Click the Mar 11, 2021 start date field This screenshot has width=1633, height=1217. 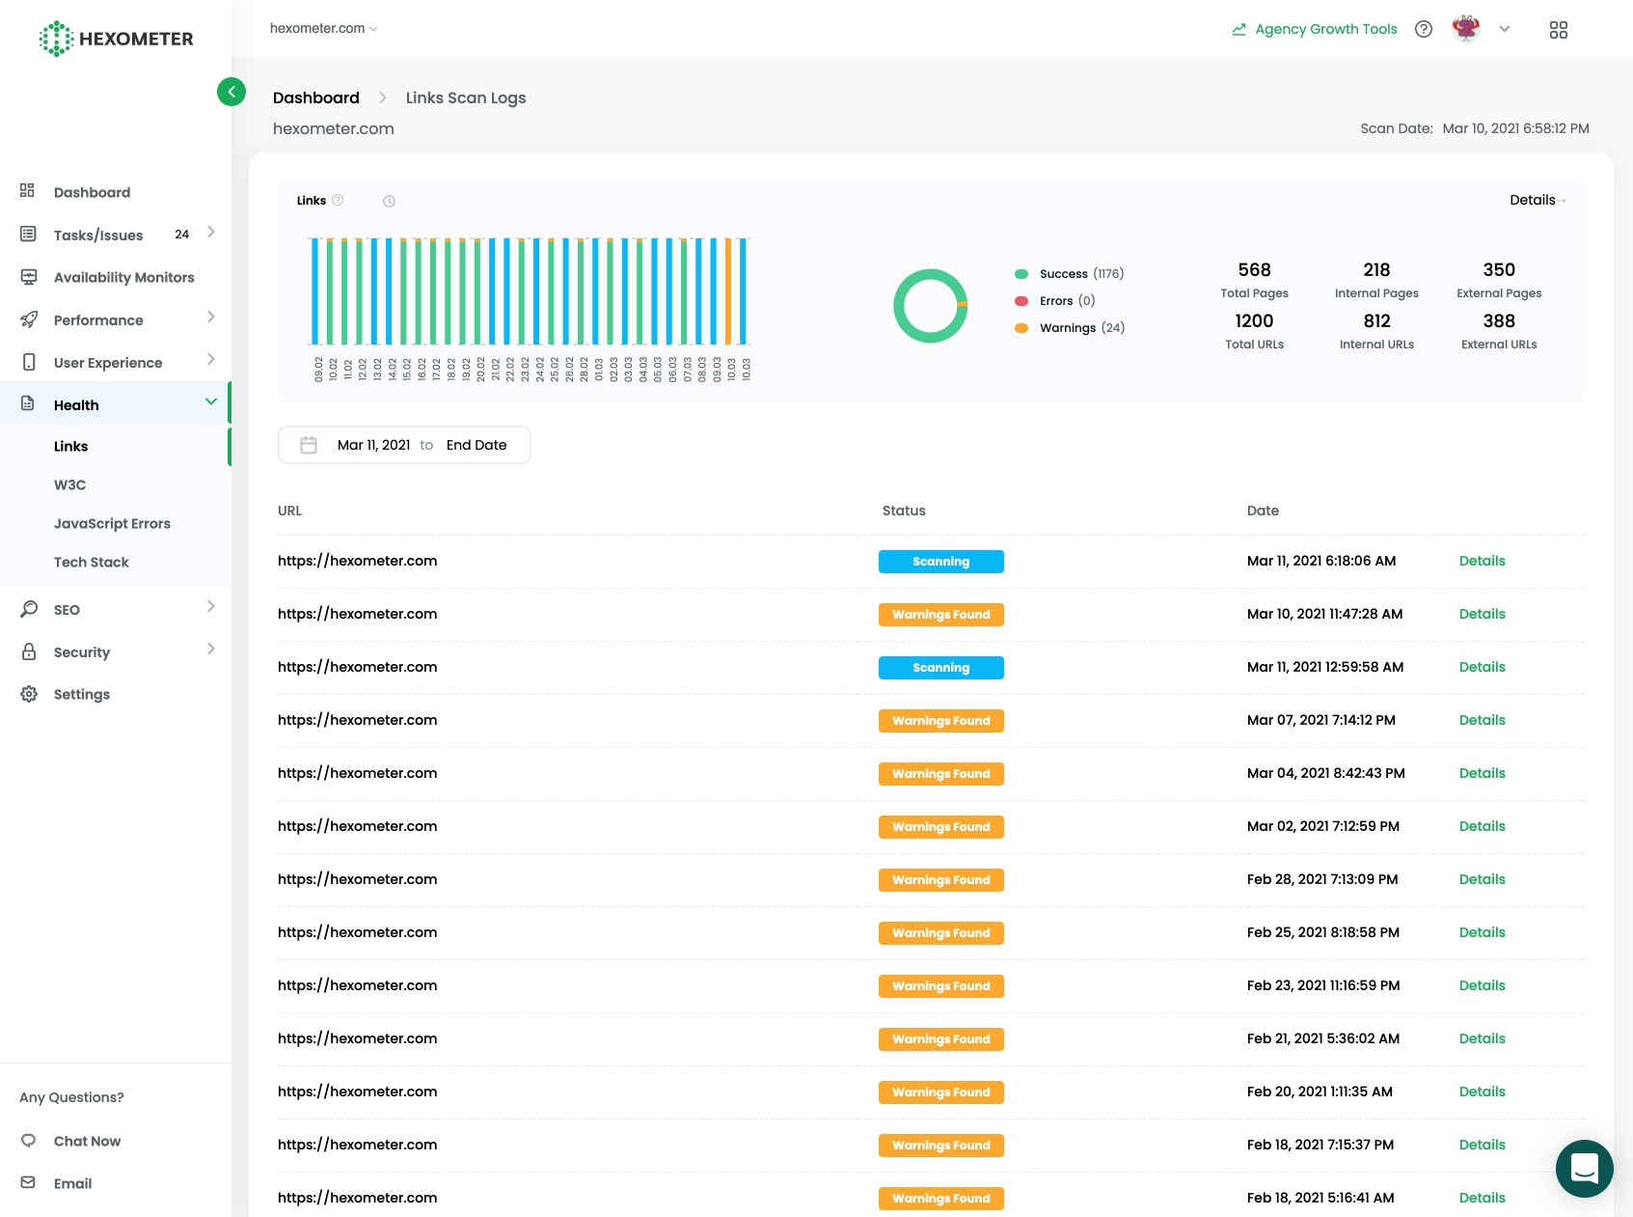point(374,445)
